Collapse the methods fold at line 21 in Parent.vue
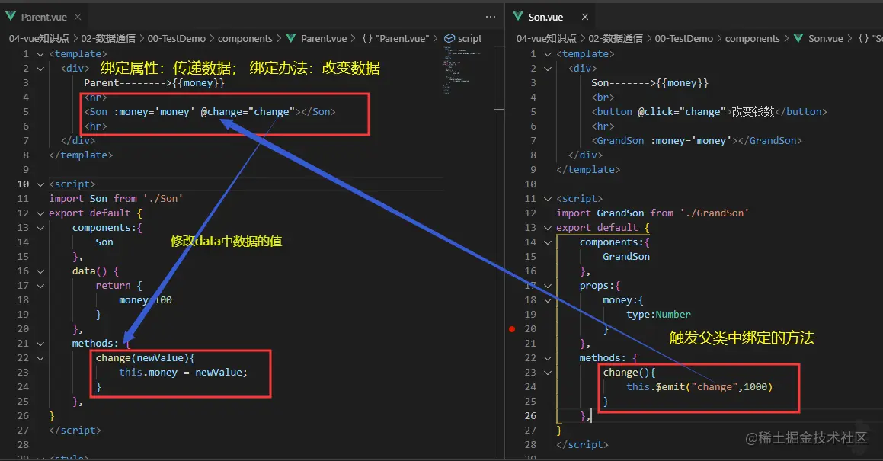This screenshot has width=883, height=461. coord(40,344)
